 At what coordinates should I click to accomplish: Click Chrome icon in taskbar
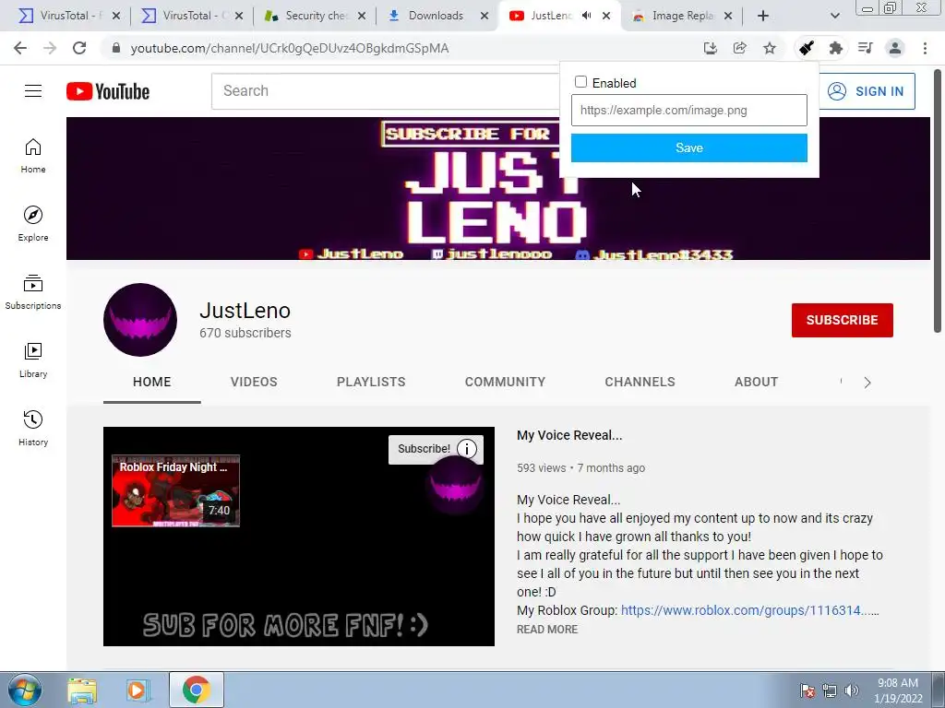[x=196, y=690]
